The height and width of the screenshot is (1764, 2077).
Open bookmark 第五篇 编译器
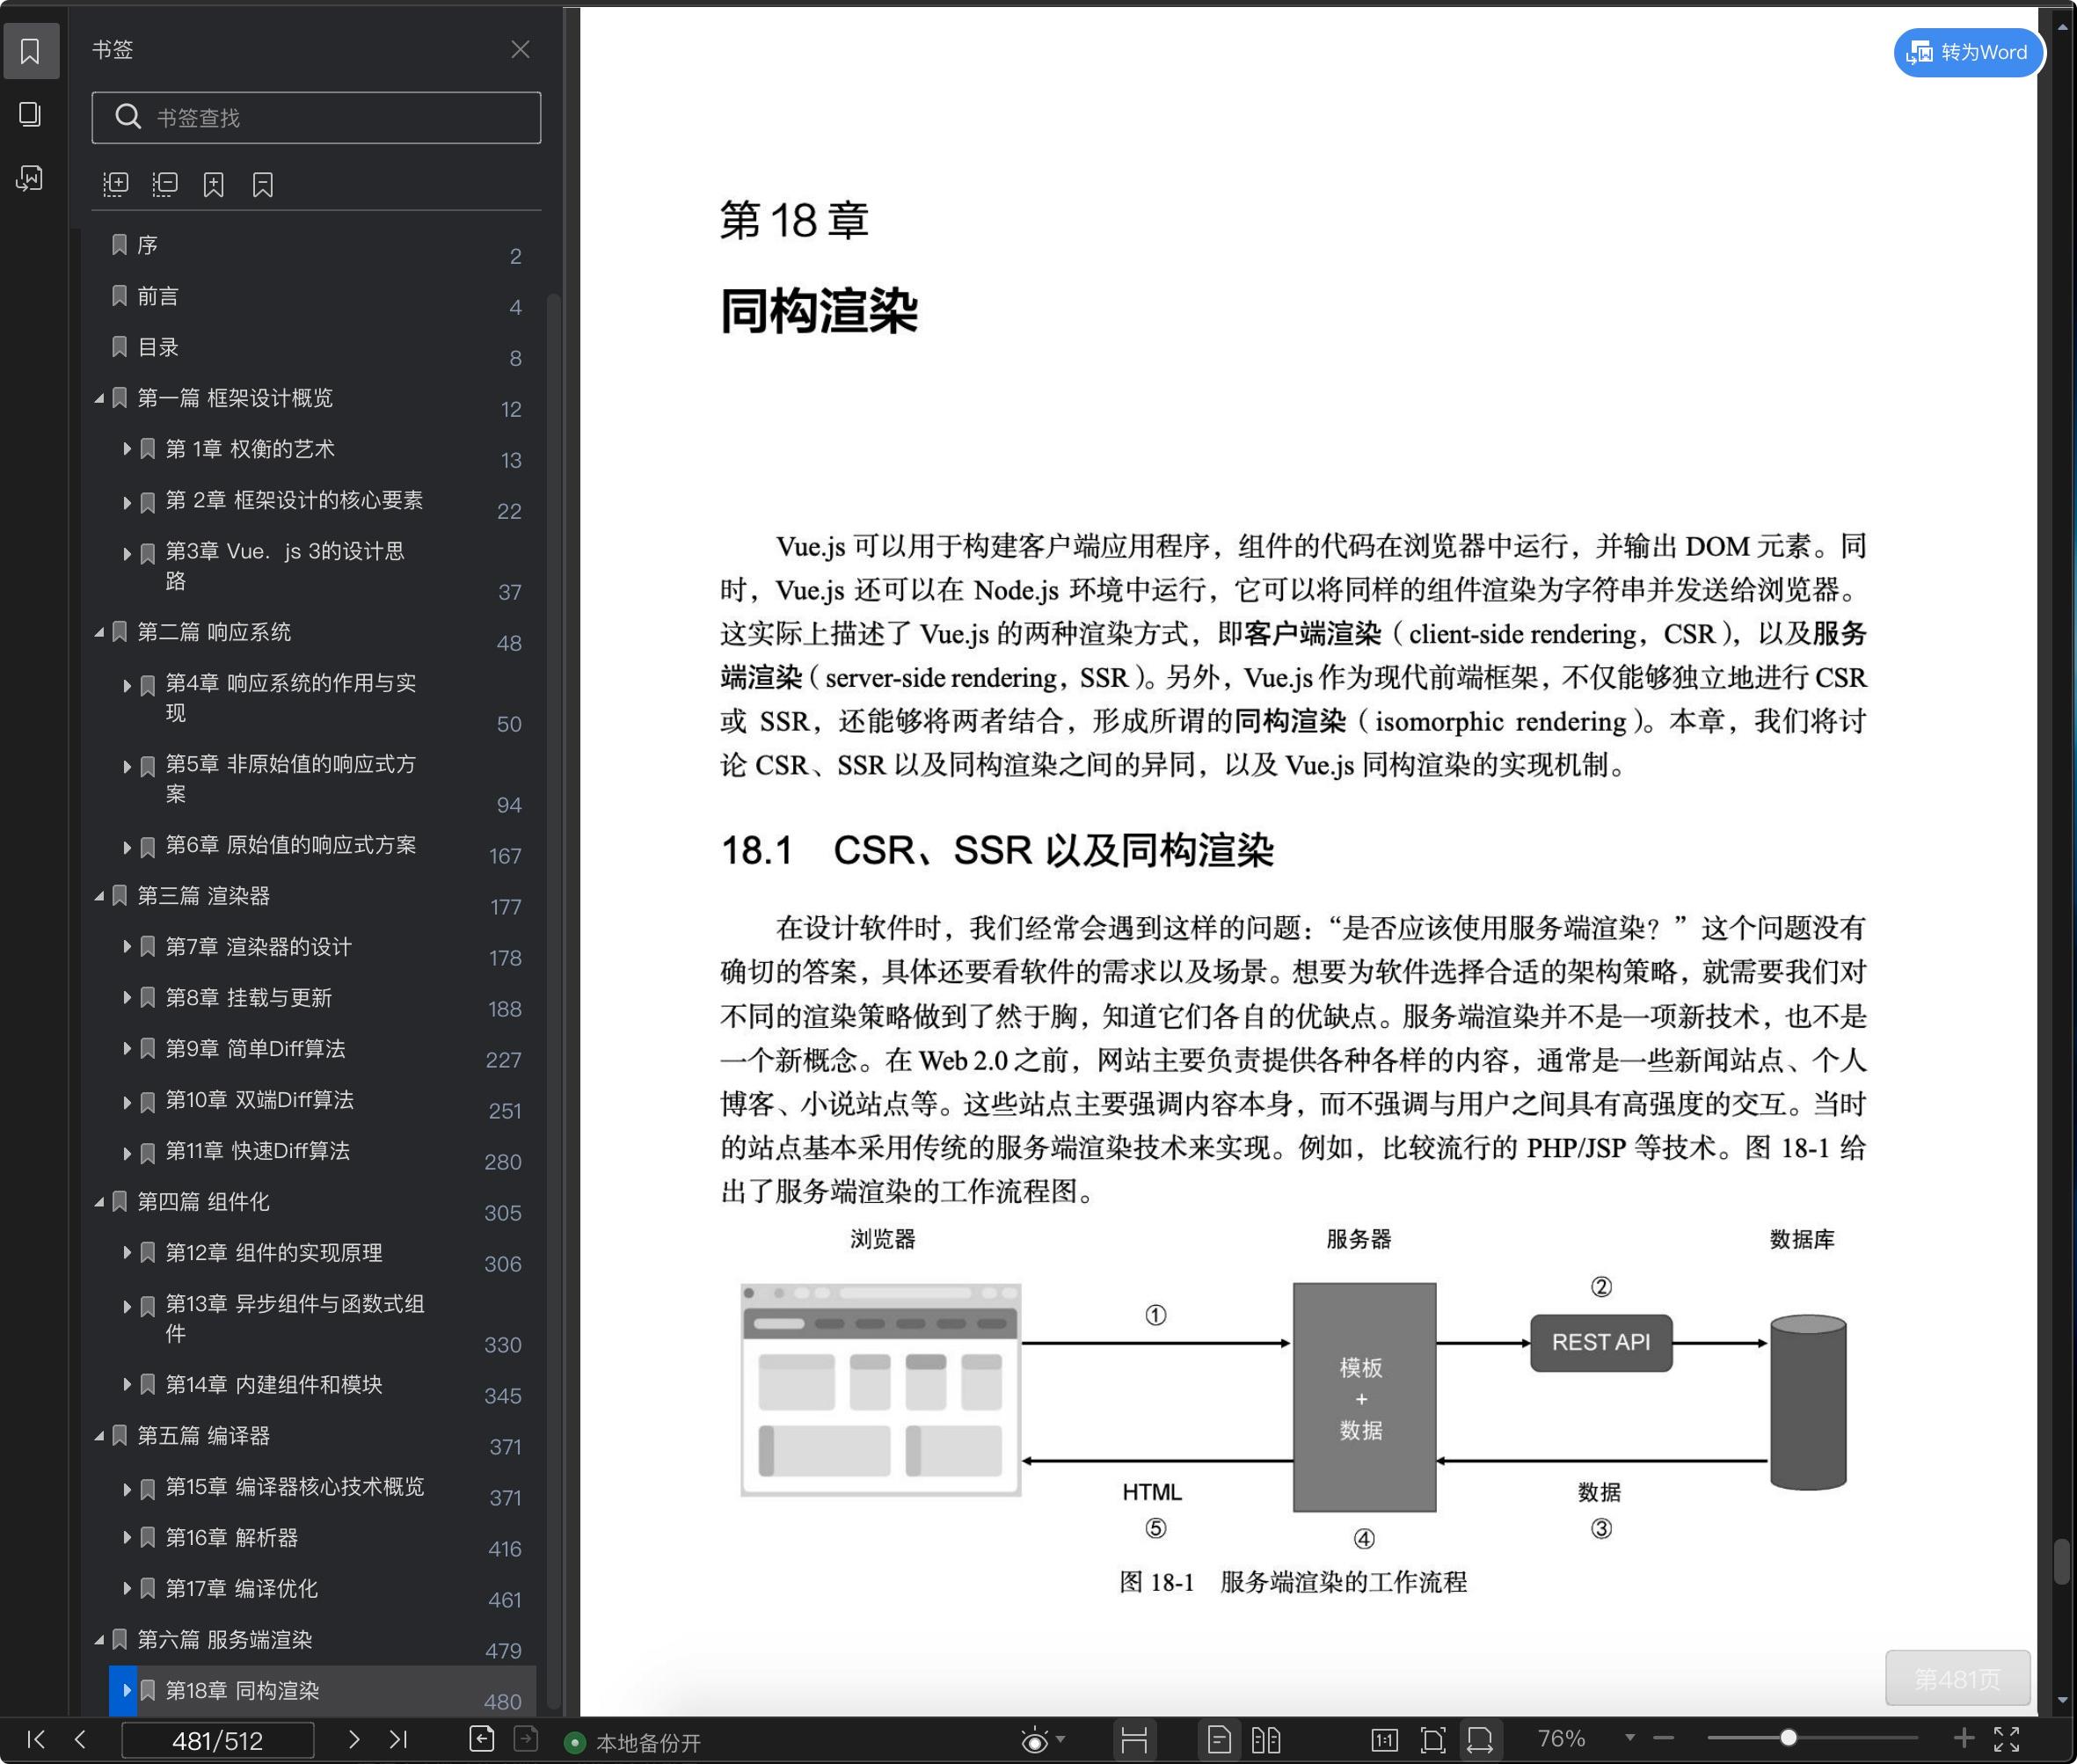(203, 1436)
